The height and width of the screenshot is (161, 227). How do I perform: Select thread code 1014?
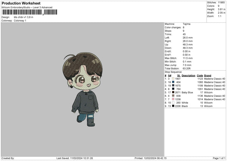point(200,99)
